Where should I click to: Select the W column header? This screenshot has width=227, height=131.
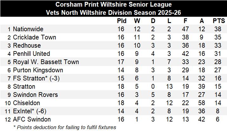(x=137, y=21)
